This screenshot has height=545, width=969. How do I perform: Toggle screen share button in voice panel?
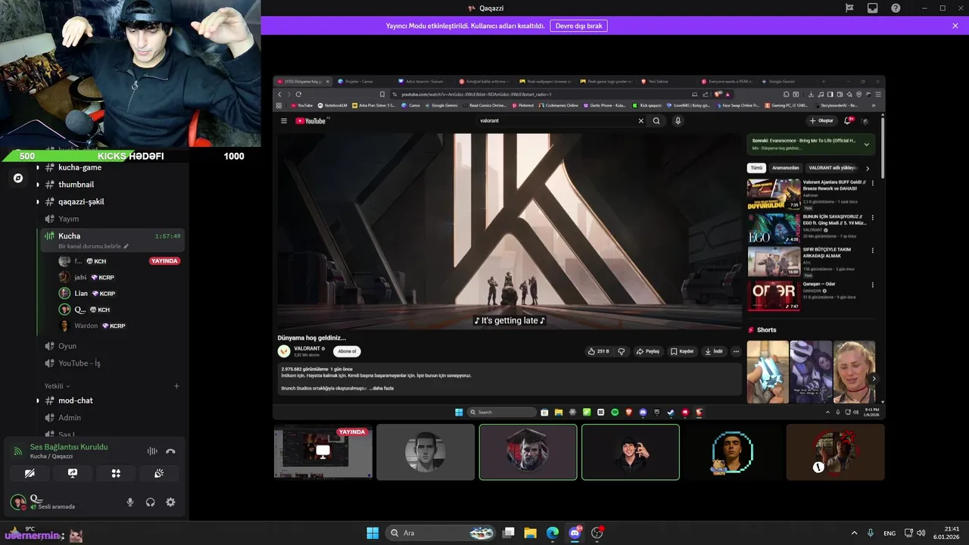(x=73, y=473)
